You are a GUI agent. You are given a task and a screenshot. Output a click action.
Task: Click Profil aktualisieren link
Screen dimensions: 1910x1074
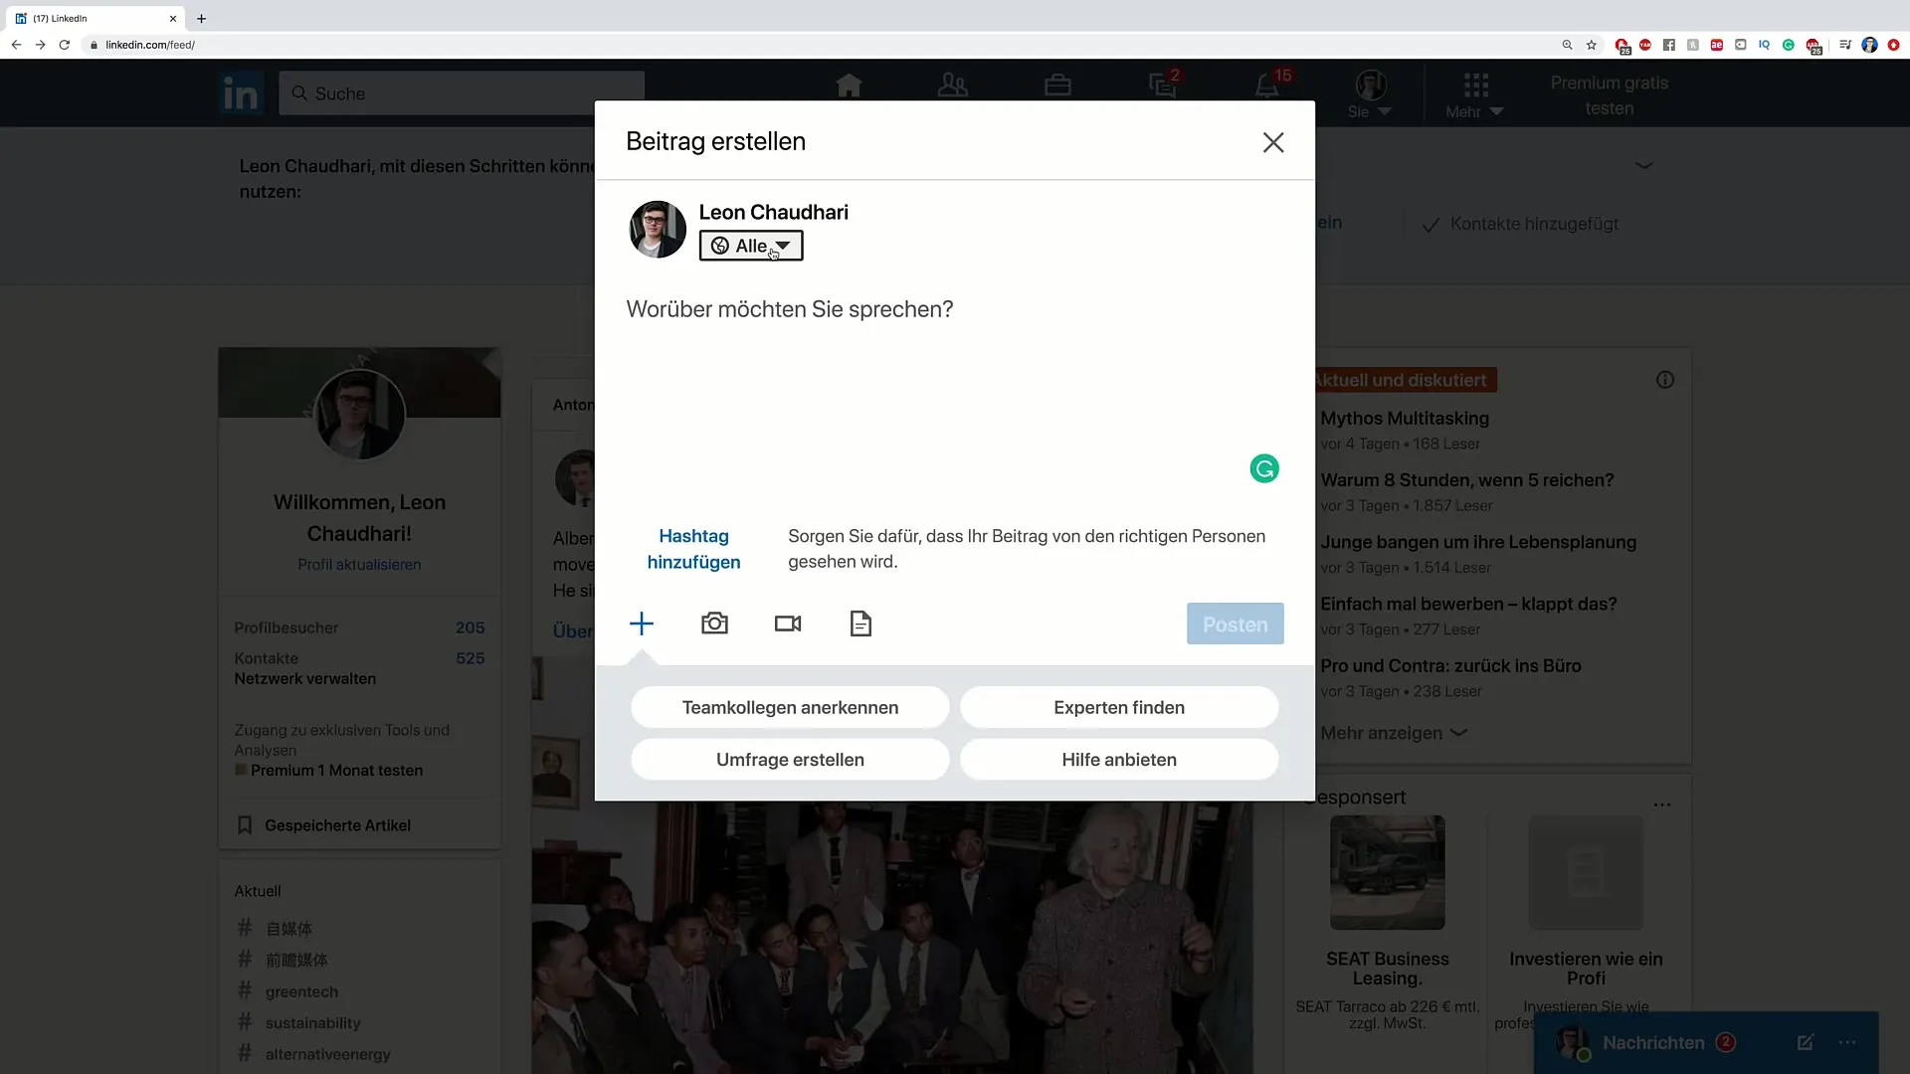click(359, 564)
